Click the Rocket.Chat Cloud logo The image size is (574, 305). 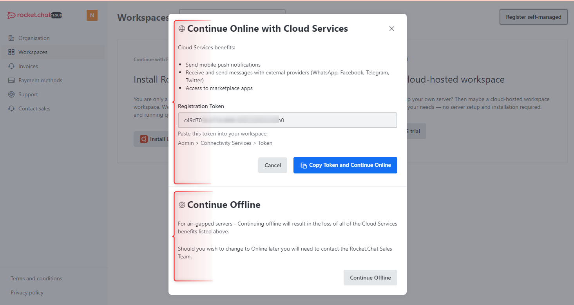click(x=35, y=15)
